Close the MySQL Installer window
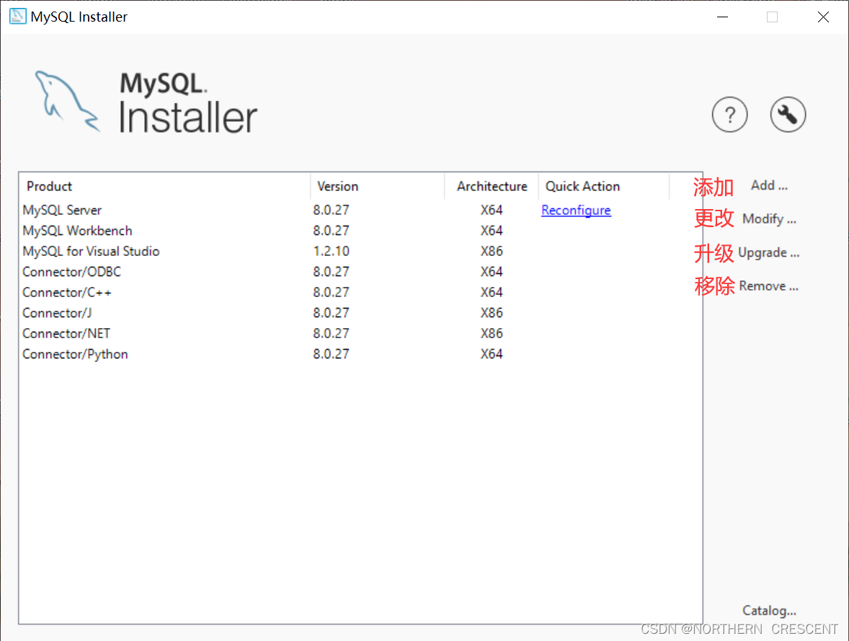This screenshot has width=849, height=641. coord(823,17)
